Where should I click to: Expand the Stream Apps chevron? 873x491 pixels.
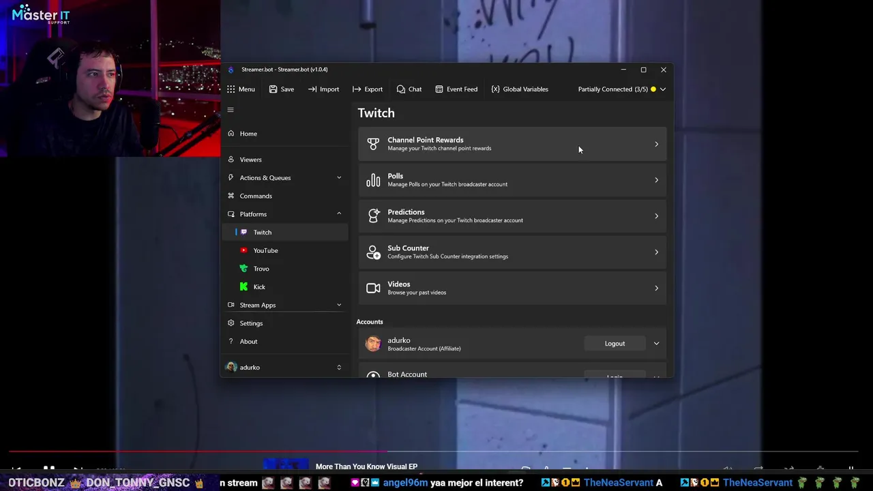(339, 305)
